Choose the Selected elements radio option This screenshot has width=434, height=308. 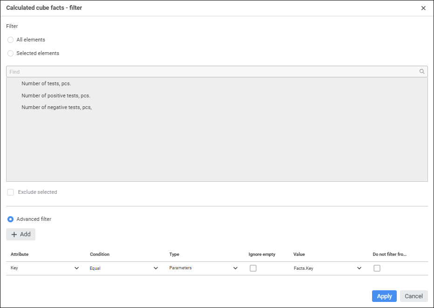coord(11,54)
